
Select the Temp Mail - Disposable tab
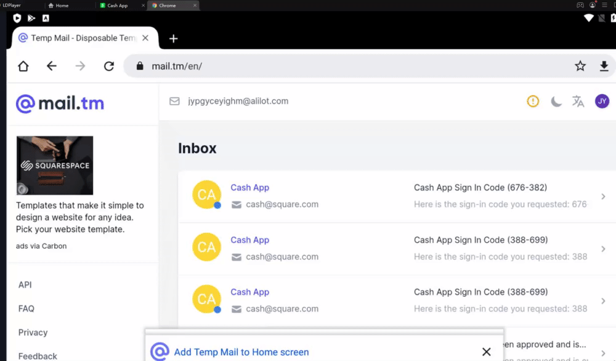pos(84,38)
